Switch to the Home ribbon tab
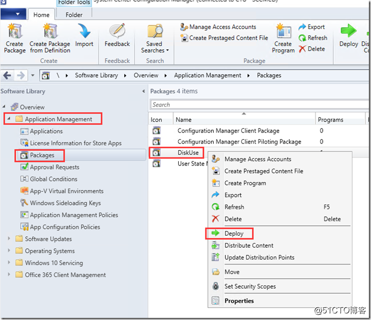 [41, 15]
